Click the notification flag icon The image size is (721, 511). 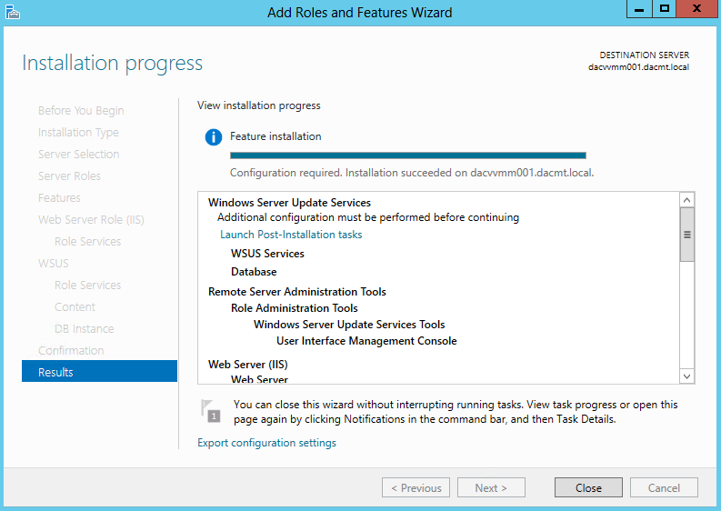coord(211,411)
